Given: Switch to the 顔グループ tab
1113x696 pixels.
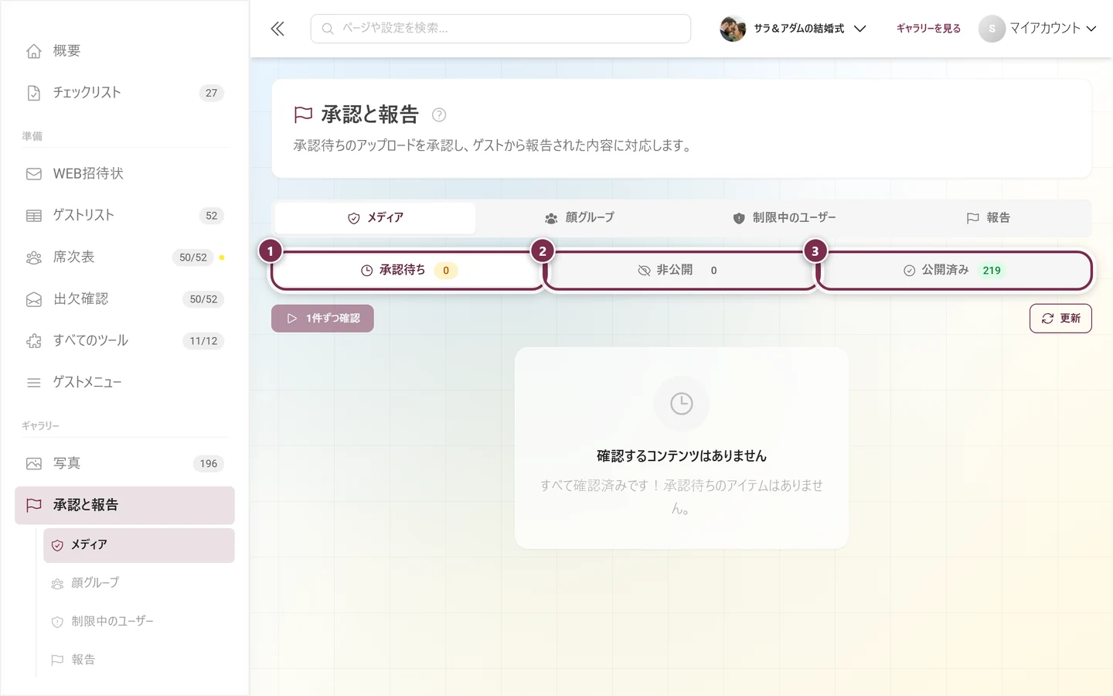Looking at the screenshot, I should pos(579,218).
